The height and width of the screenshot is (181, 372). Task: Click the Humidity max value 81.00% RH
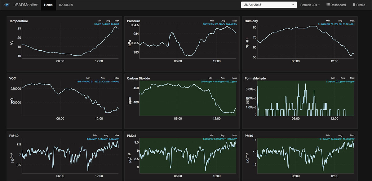coord(348,24)
